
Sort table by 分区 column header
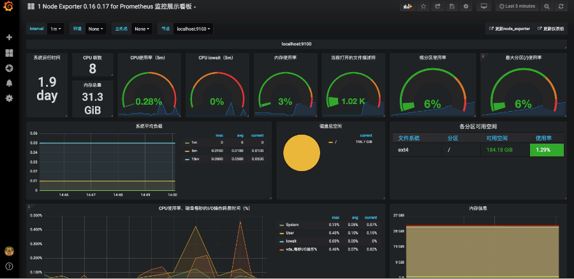click(453, 138)
